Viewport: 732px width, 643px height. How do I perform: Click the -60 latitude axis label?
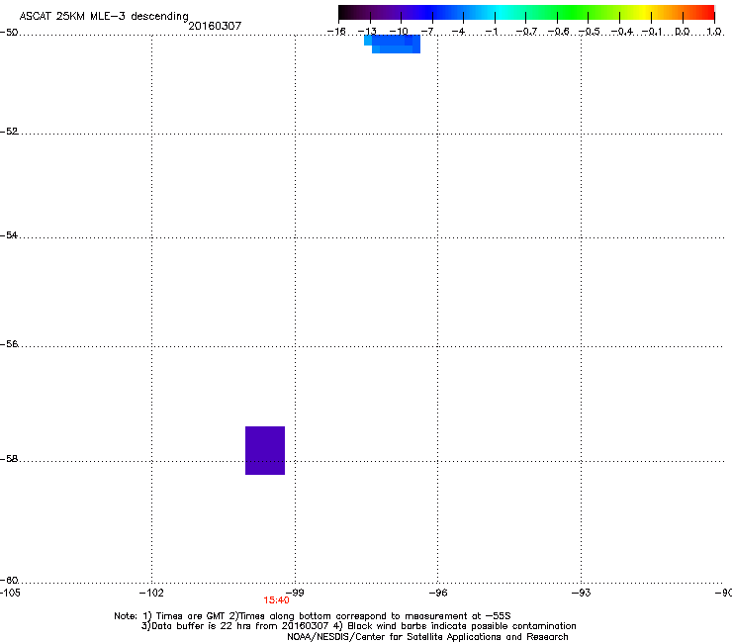click(x=9, y=580)
